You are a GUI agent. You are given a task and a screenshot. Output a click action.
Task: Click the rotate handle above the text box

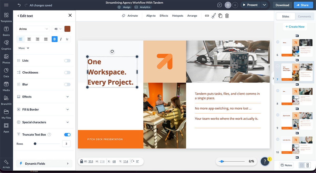point(112,52)
